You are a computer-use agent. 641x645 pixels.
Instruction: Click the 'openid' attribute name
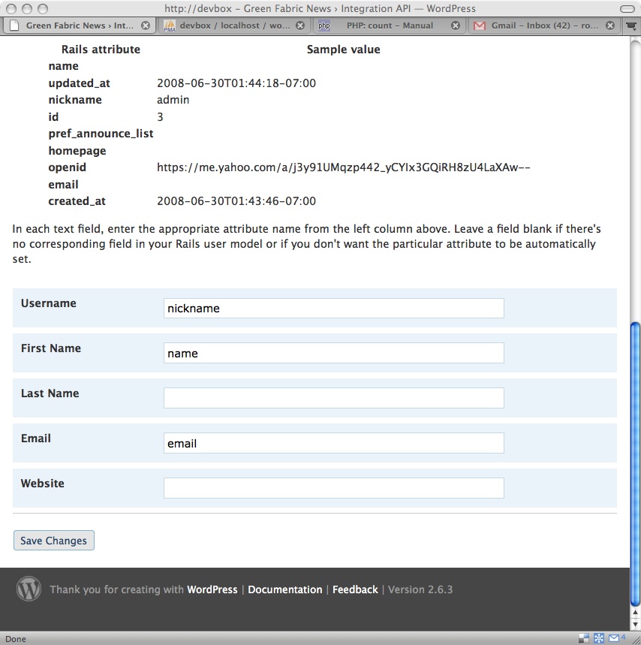pyautogui.click(x=68, y=167)
